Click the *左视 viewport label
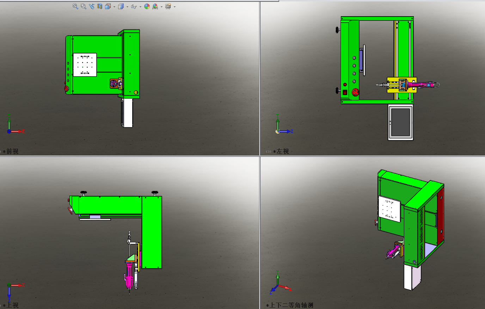Screen dimensions: 485x309 point(281,151)
